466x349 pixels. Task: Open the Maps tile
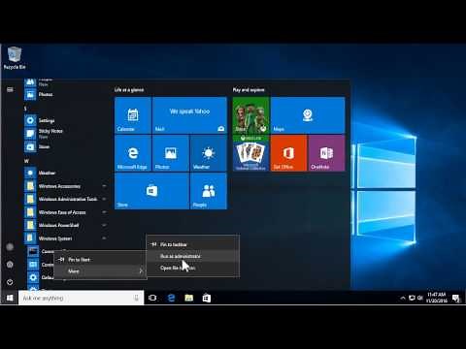tap(308, 115)
